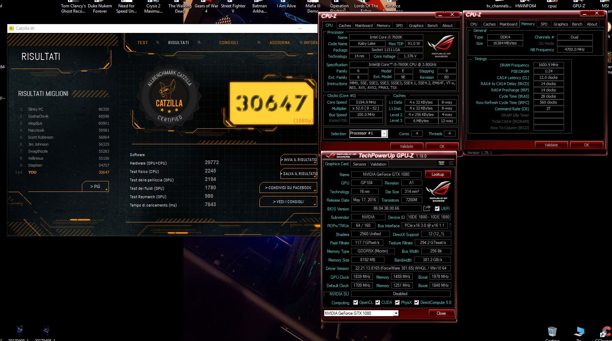Open the Bench tab in the CPU-Z processor window
Screen dimensions: 612x341
tap(432, 26)
